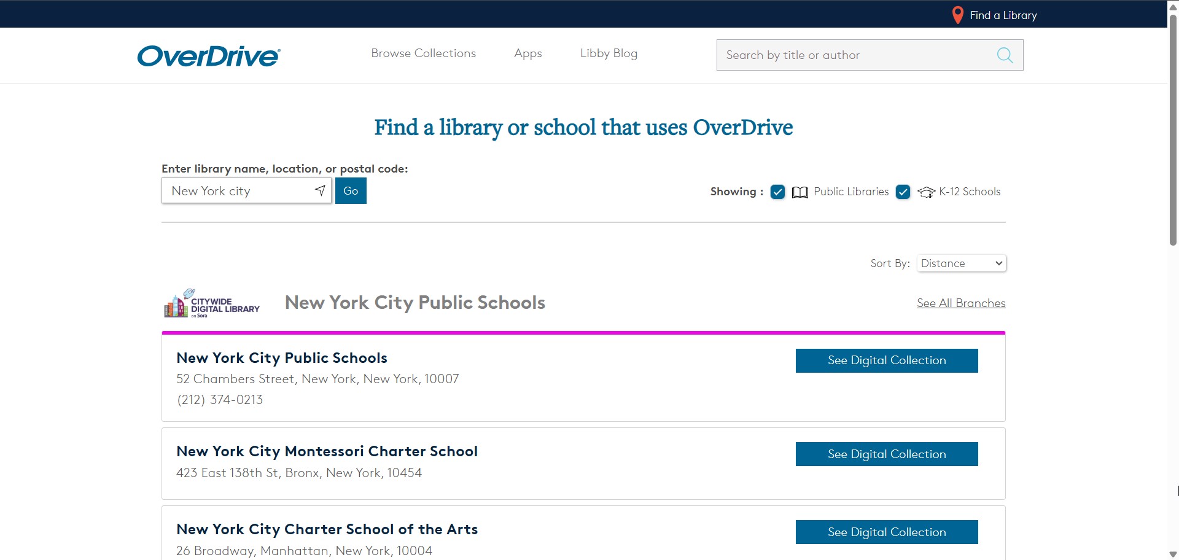This screenshot has width=1179, height=560.
Task: Click the Citywide Digital Library logo
Action: point(212,303)
